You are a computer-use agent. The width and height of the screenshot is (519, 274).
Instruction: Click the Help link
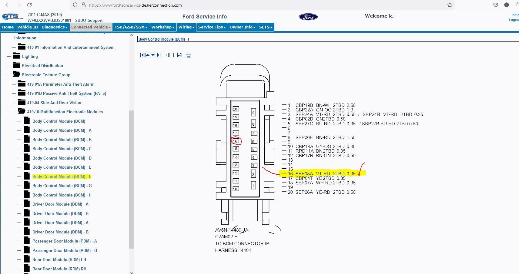[515, 15]
